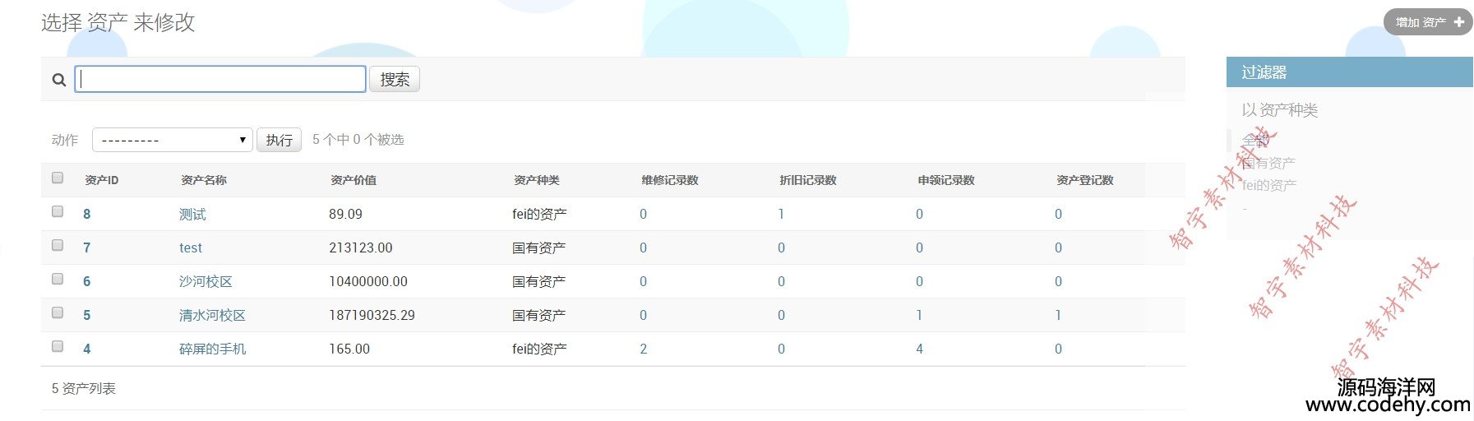Screen dimensions: 1474x421
Task: Filter by fei的资产 category
Action: (x=1269, y=185)
